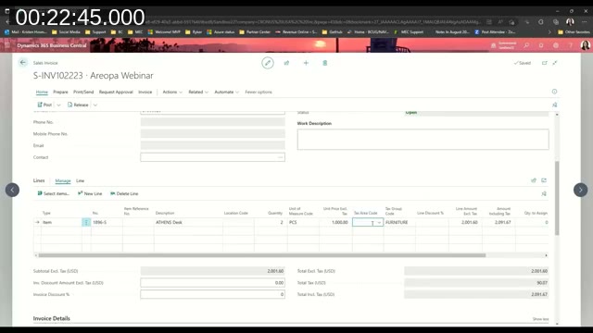The image size is (593, 333).
Task: Click the user avatar in Business Central
Action: (585, 45)
